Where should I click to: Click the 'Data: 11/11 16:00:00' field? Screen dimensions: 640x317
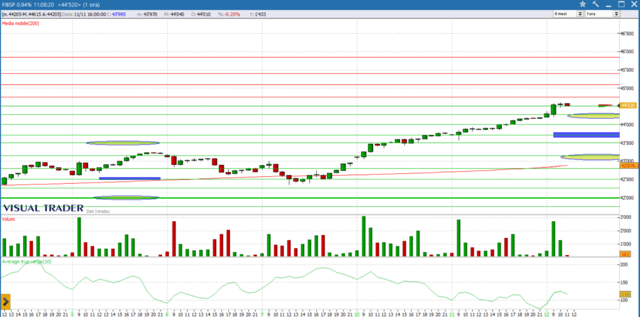(x=84, y=14)
